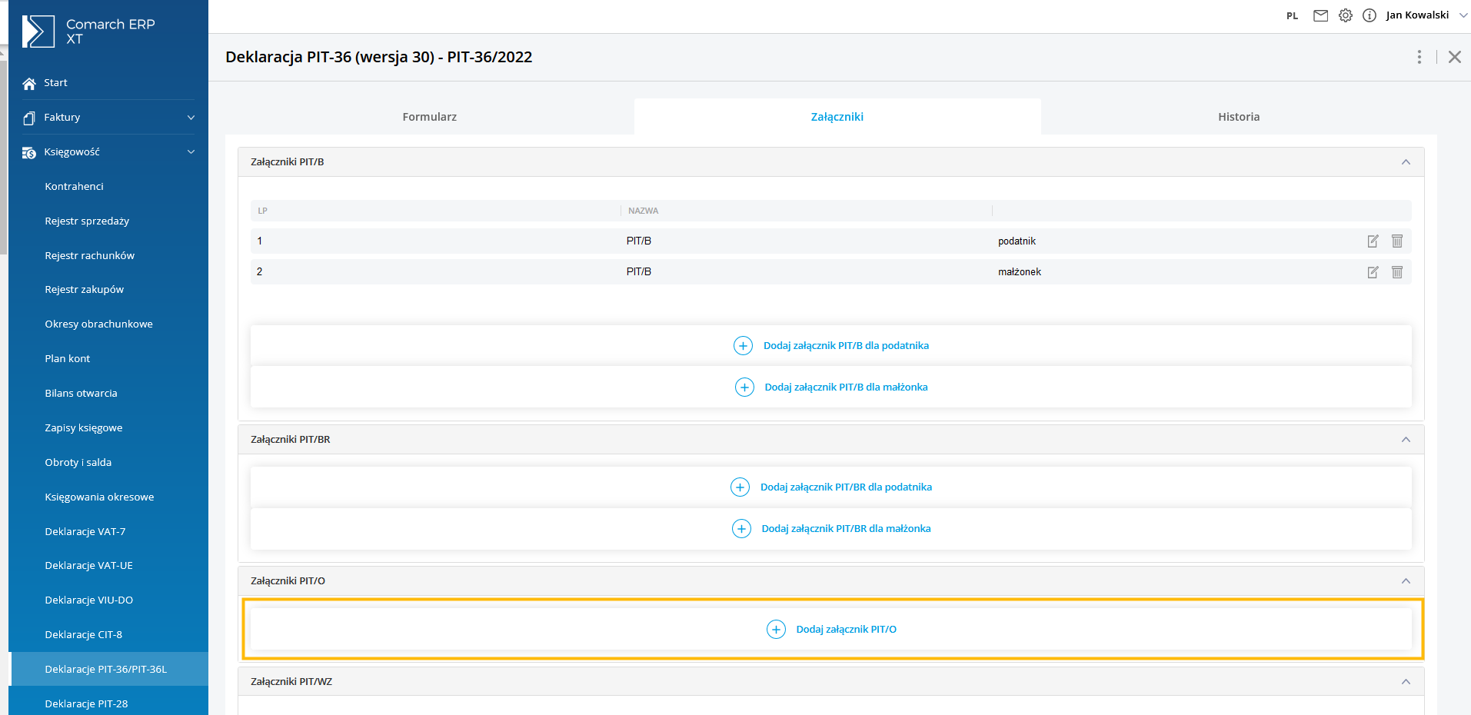Collapse the Załączniki PIT/O section
This screenshot has width=1471, height=715.
pyautogui.click(x=1406, y=581)
